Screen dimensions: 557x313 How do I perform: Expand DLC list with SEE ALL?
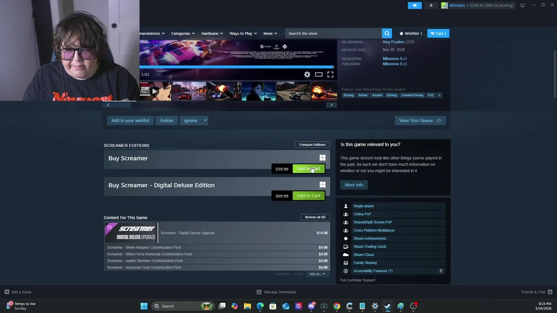coord(317,274)
